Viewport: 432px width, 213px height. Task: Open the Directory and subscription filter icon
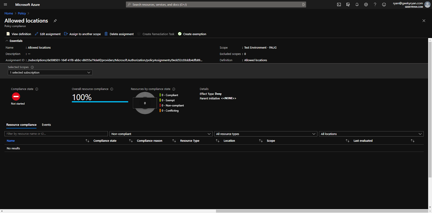348,5
